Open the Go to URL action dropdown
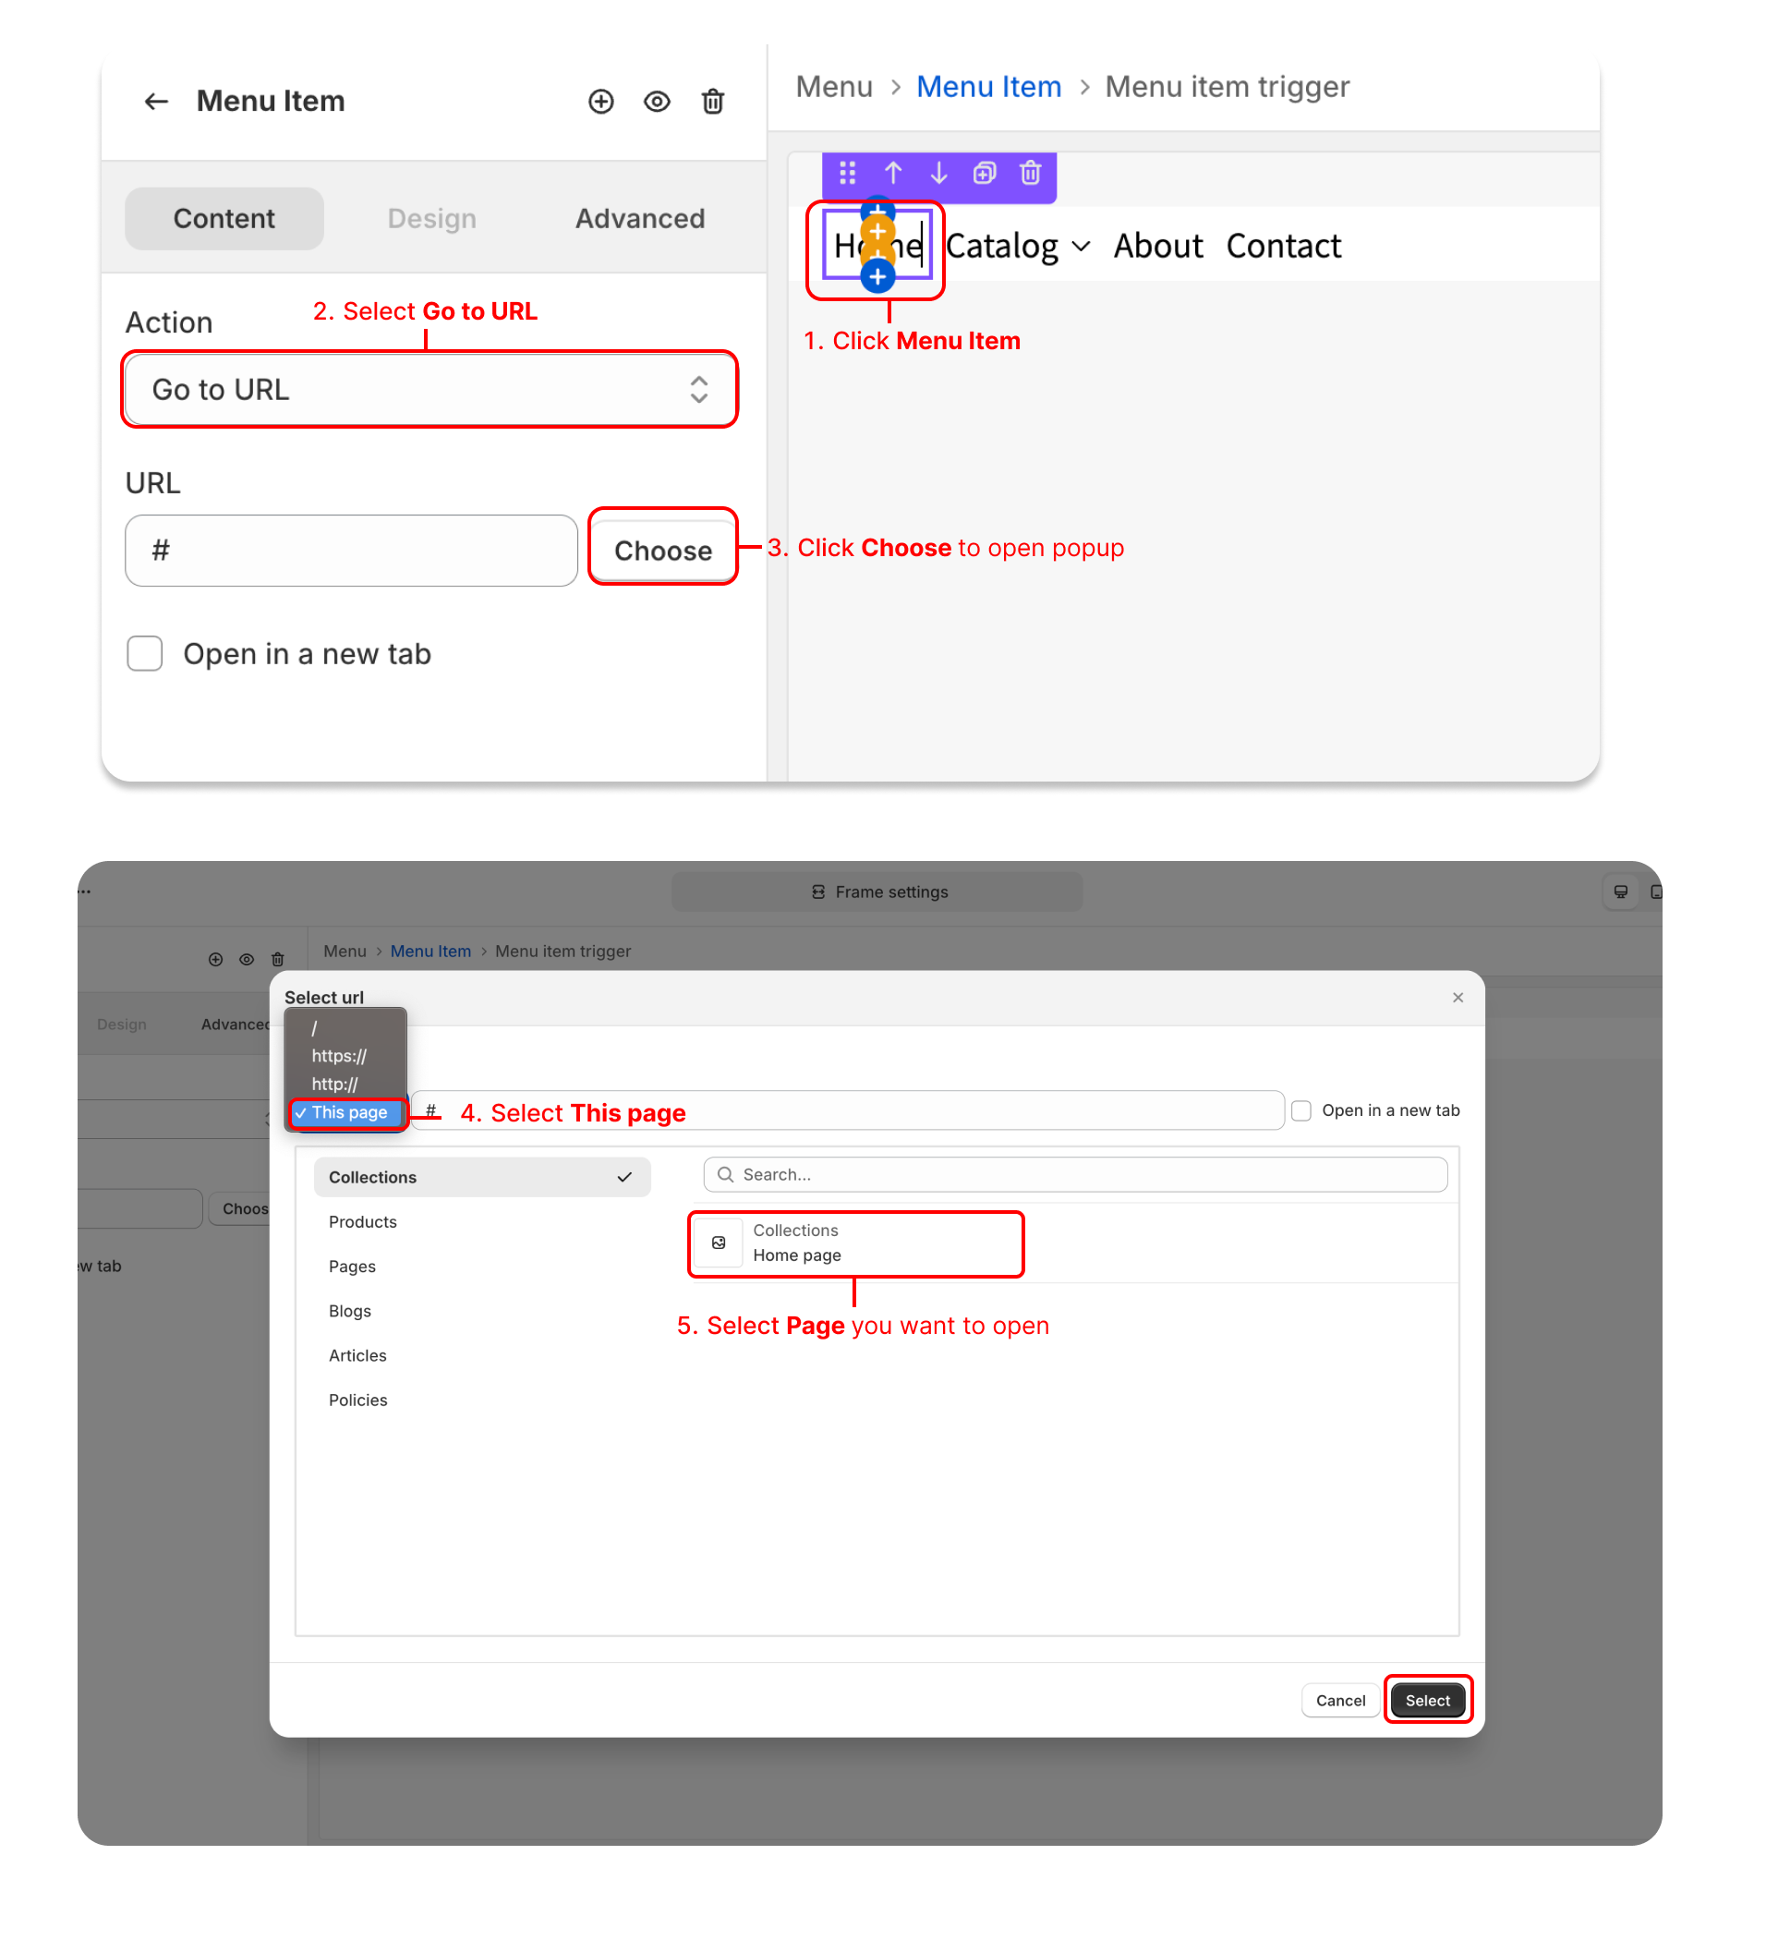This screenshot has width=1766, height=1940. coord(429,390)
